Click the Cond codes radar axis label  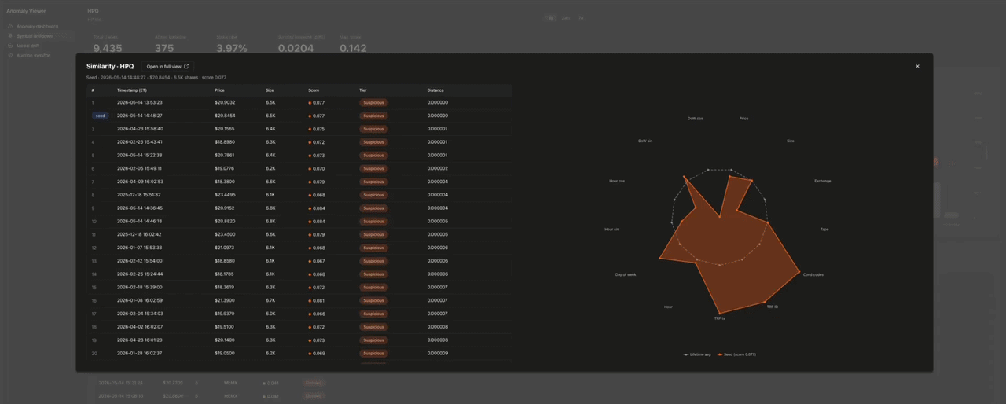pos(813,274)
